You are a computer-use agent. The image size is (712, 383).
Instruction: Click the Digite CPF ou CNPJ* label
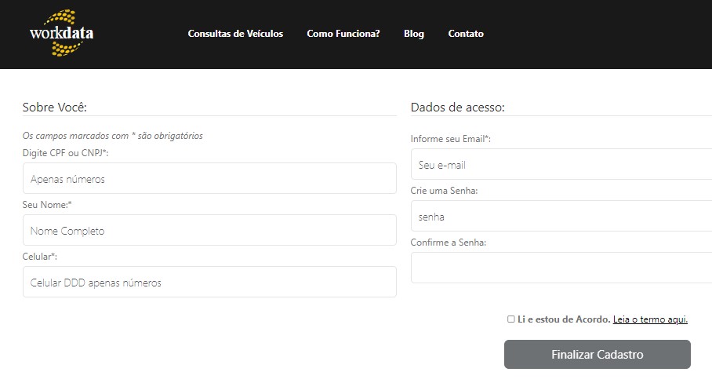click(65, 153)
